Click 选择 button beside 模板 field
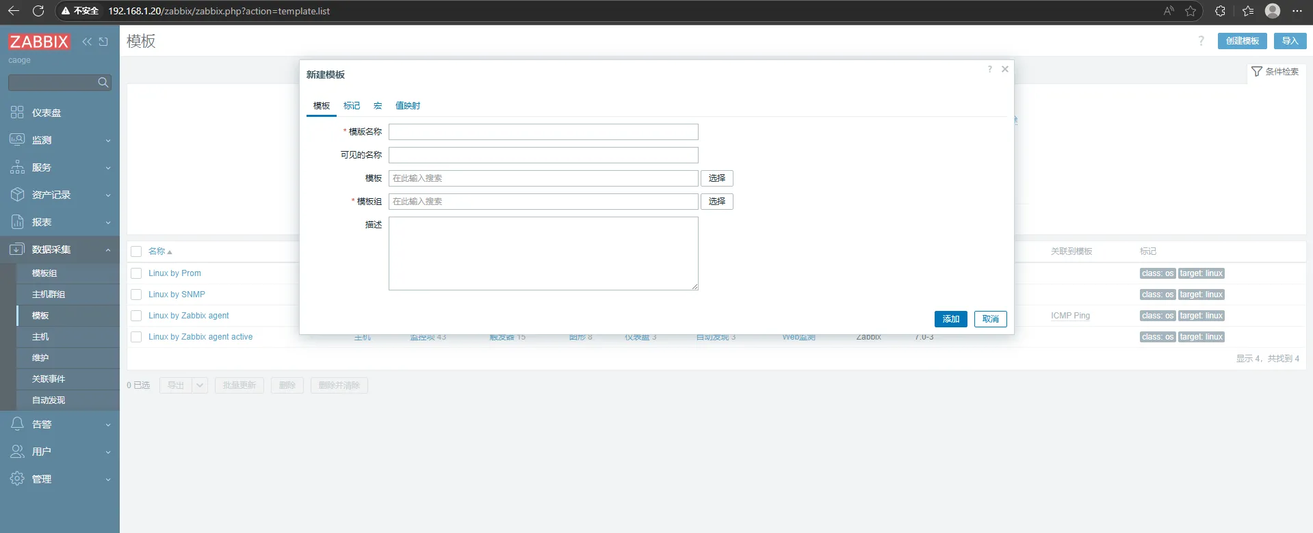1313x533 pixels. 717,178
